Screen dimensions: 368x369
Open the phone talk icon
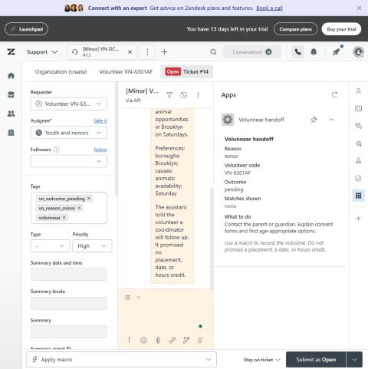point(297,52)
